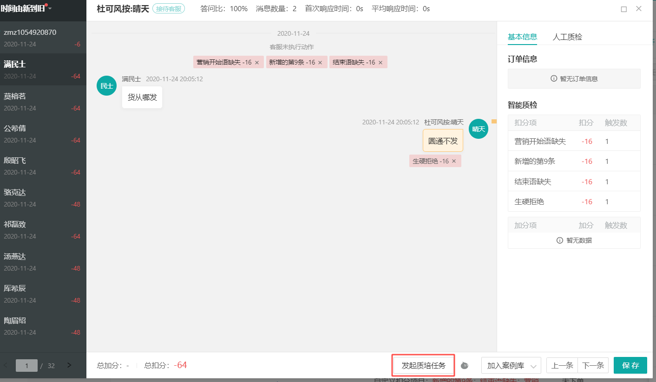Select conversation 满民士 in list
656x382 pixels.
pyautogui.click(x=43, y=70)
